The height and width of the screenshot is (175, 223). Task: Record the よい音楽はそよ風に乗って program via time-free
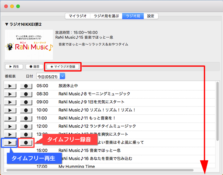point(26,143)
